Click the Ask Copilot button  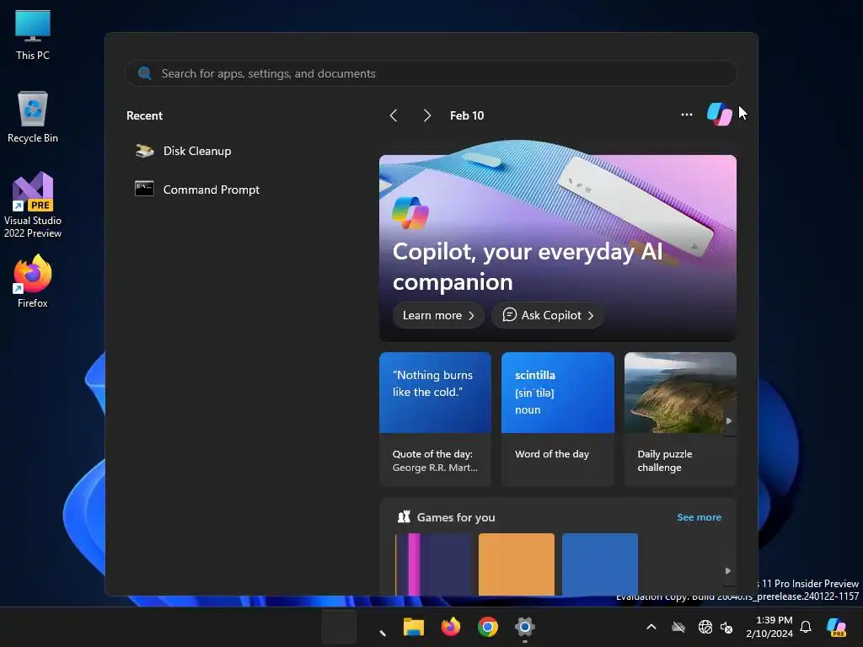click(548, 315)
